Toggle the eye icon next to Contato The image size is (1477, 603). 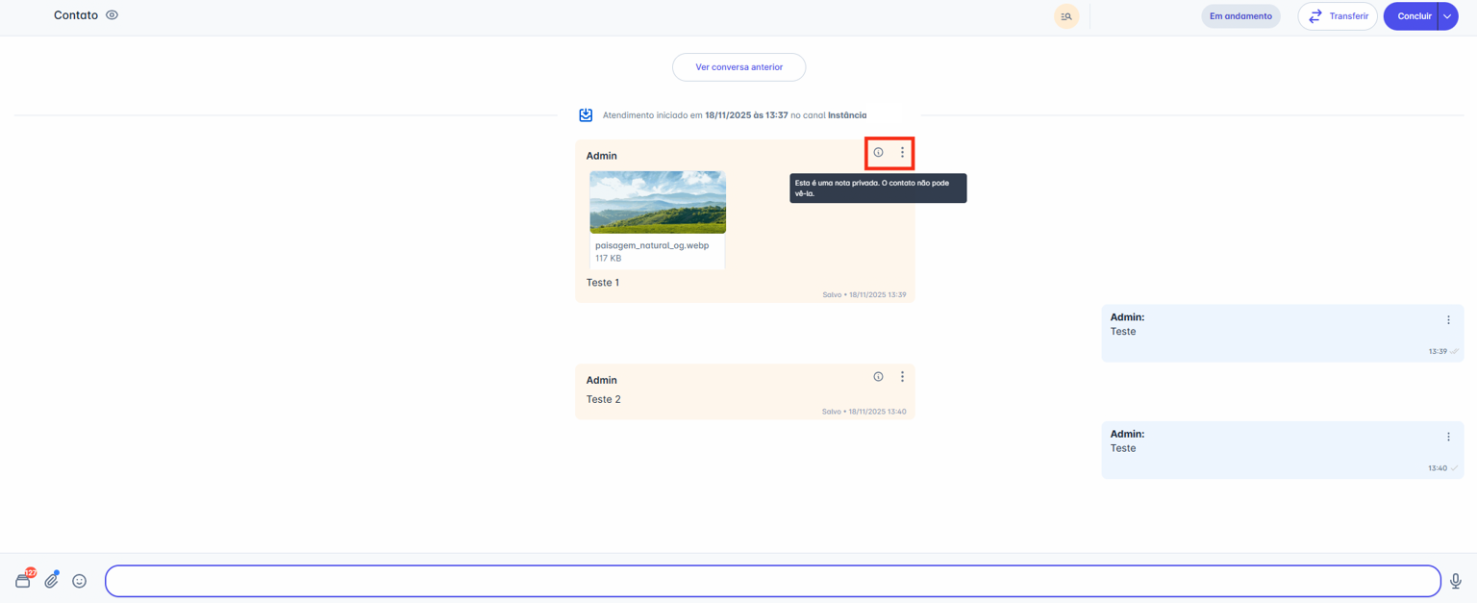tap(113, 15)
